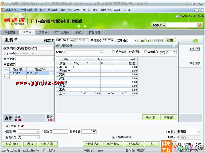The width and height of the screenshot is (205, 153).
Task: Click the 搜索菜单 input field
Action: (182, 25)
